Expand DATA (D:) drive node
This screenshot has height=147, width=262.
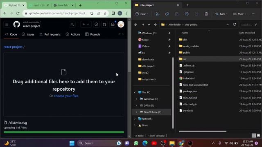(x=136, y=105)
